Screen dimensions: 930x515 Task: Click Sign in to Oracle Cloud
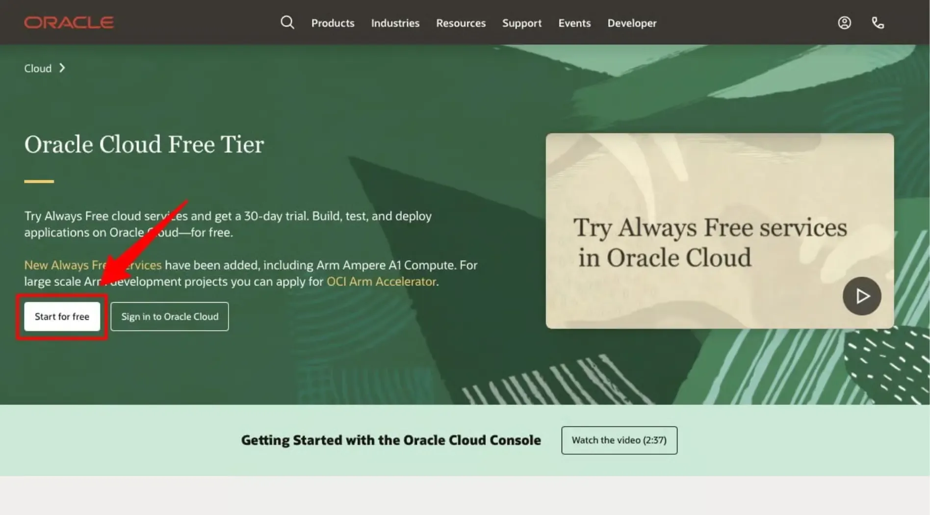click(170, 316)
